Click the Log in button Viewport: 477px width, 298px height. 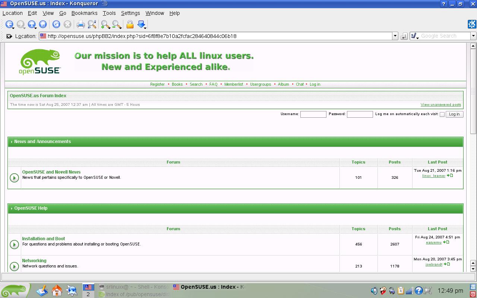point(454,114)
